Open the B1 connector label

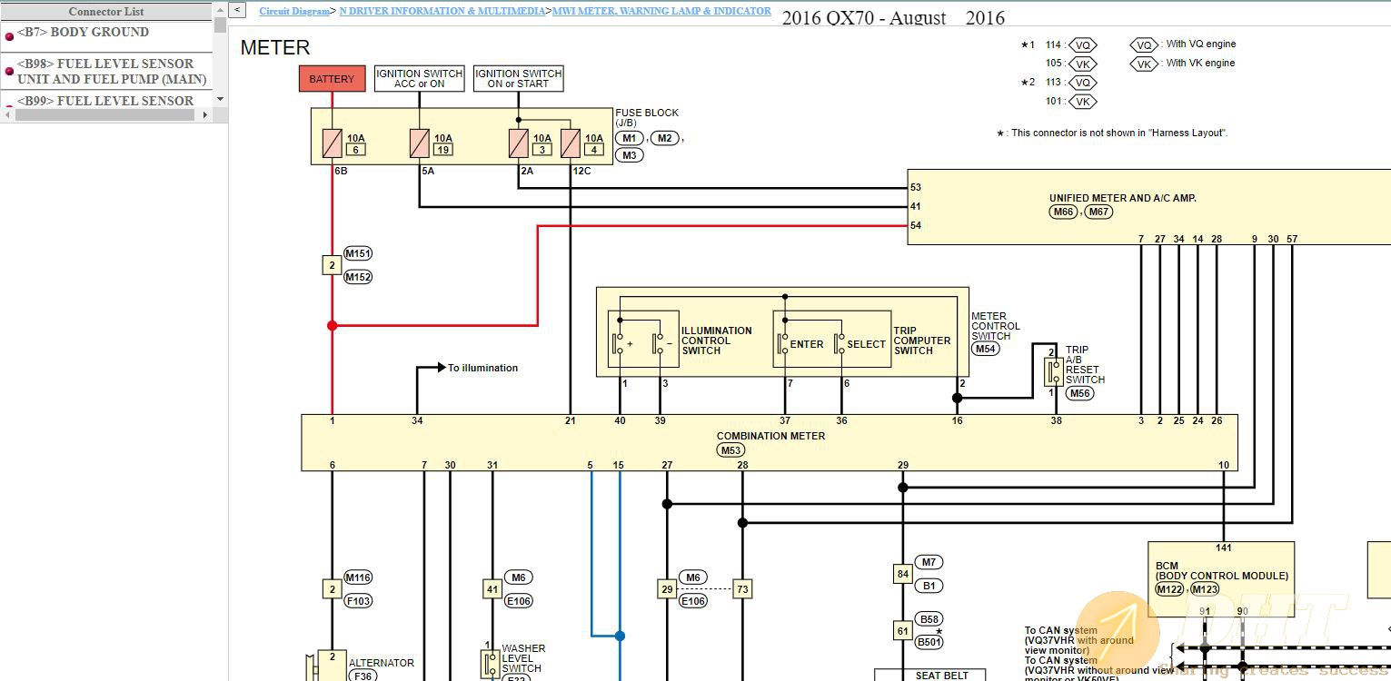tap(929, 586)
